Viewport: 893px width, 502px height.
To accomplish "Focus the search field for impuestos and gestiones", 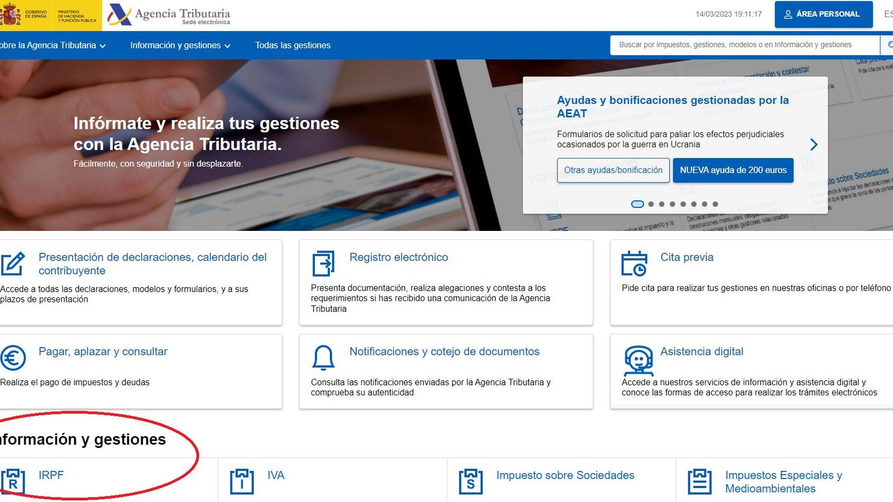I will pyautogui.click(x=745, y=45).
